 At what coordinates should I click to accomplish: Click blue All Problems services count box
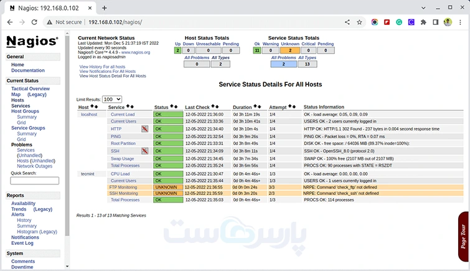[284, 64]
